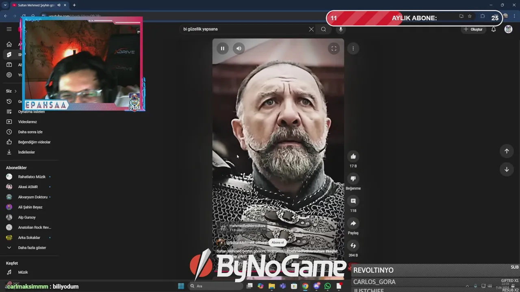This screenshot has width=520, height=292.
Task: Open a new browser tab
Action: point(74,5)
